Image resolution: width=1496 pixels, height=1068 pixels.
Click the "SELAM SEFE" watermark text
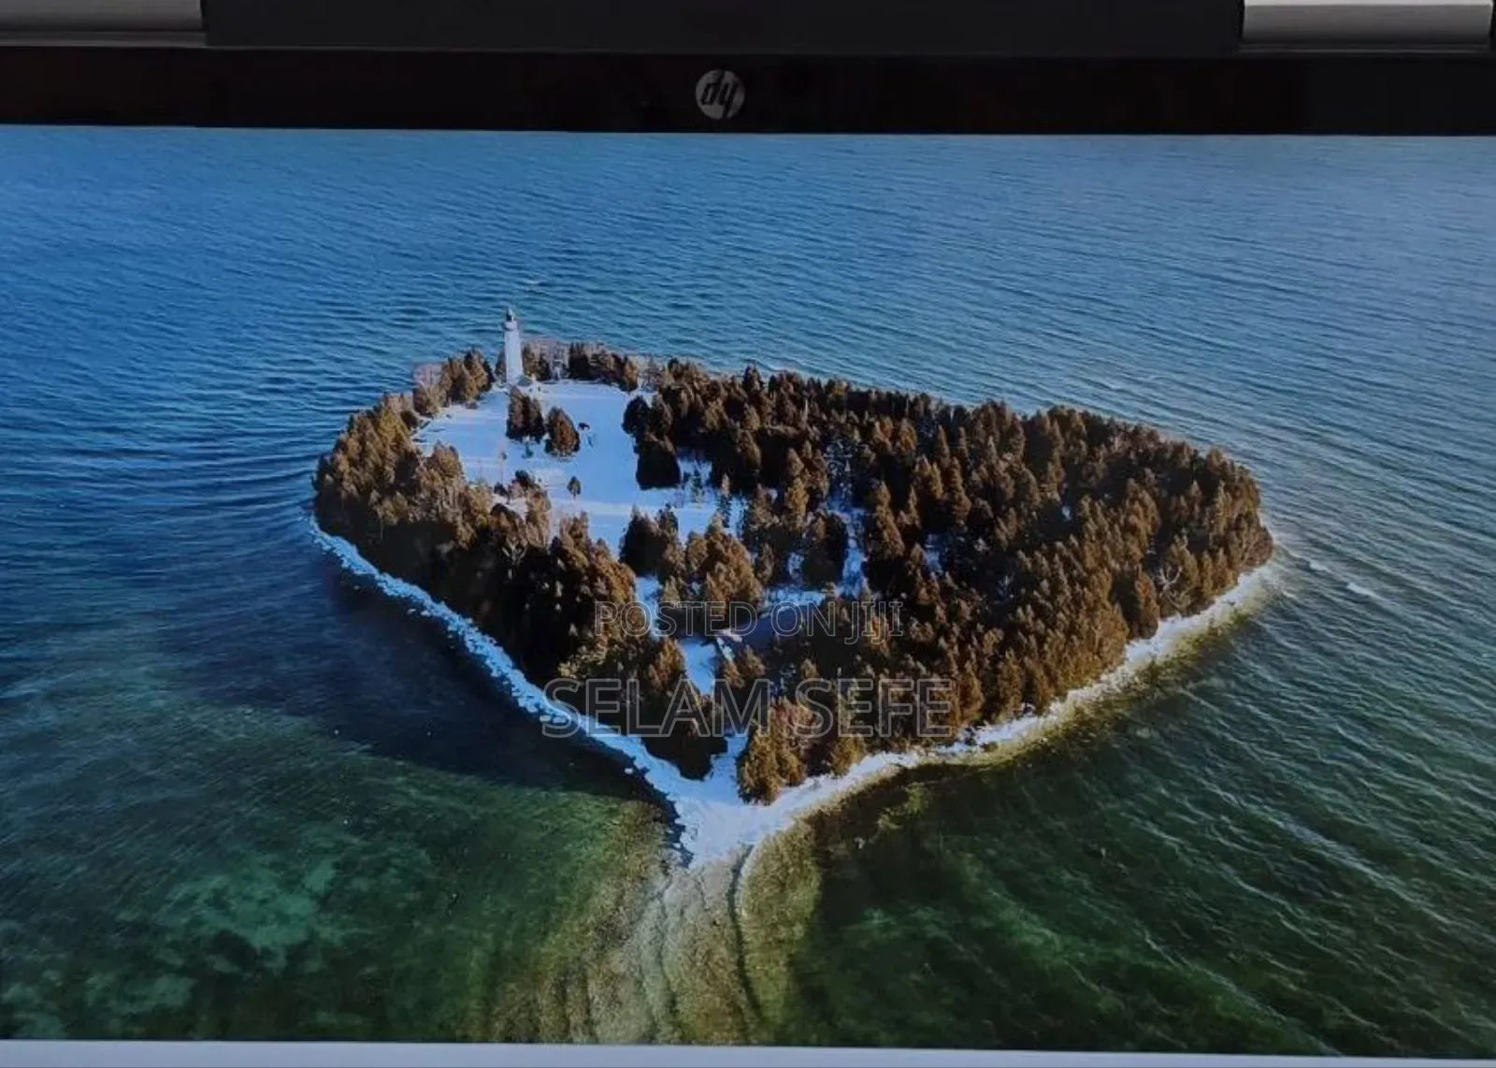[749, 705]
